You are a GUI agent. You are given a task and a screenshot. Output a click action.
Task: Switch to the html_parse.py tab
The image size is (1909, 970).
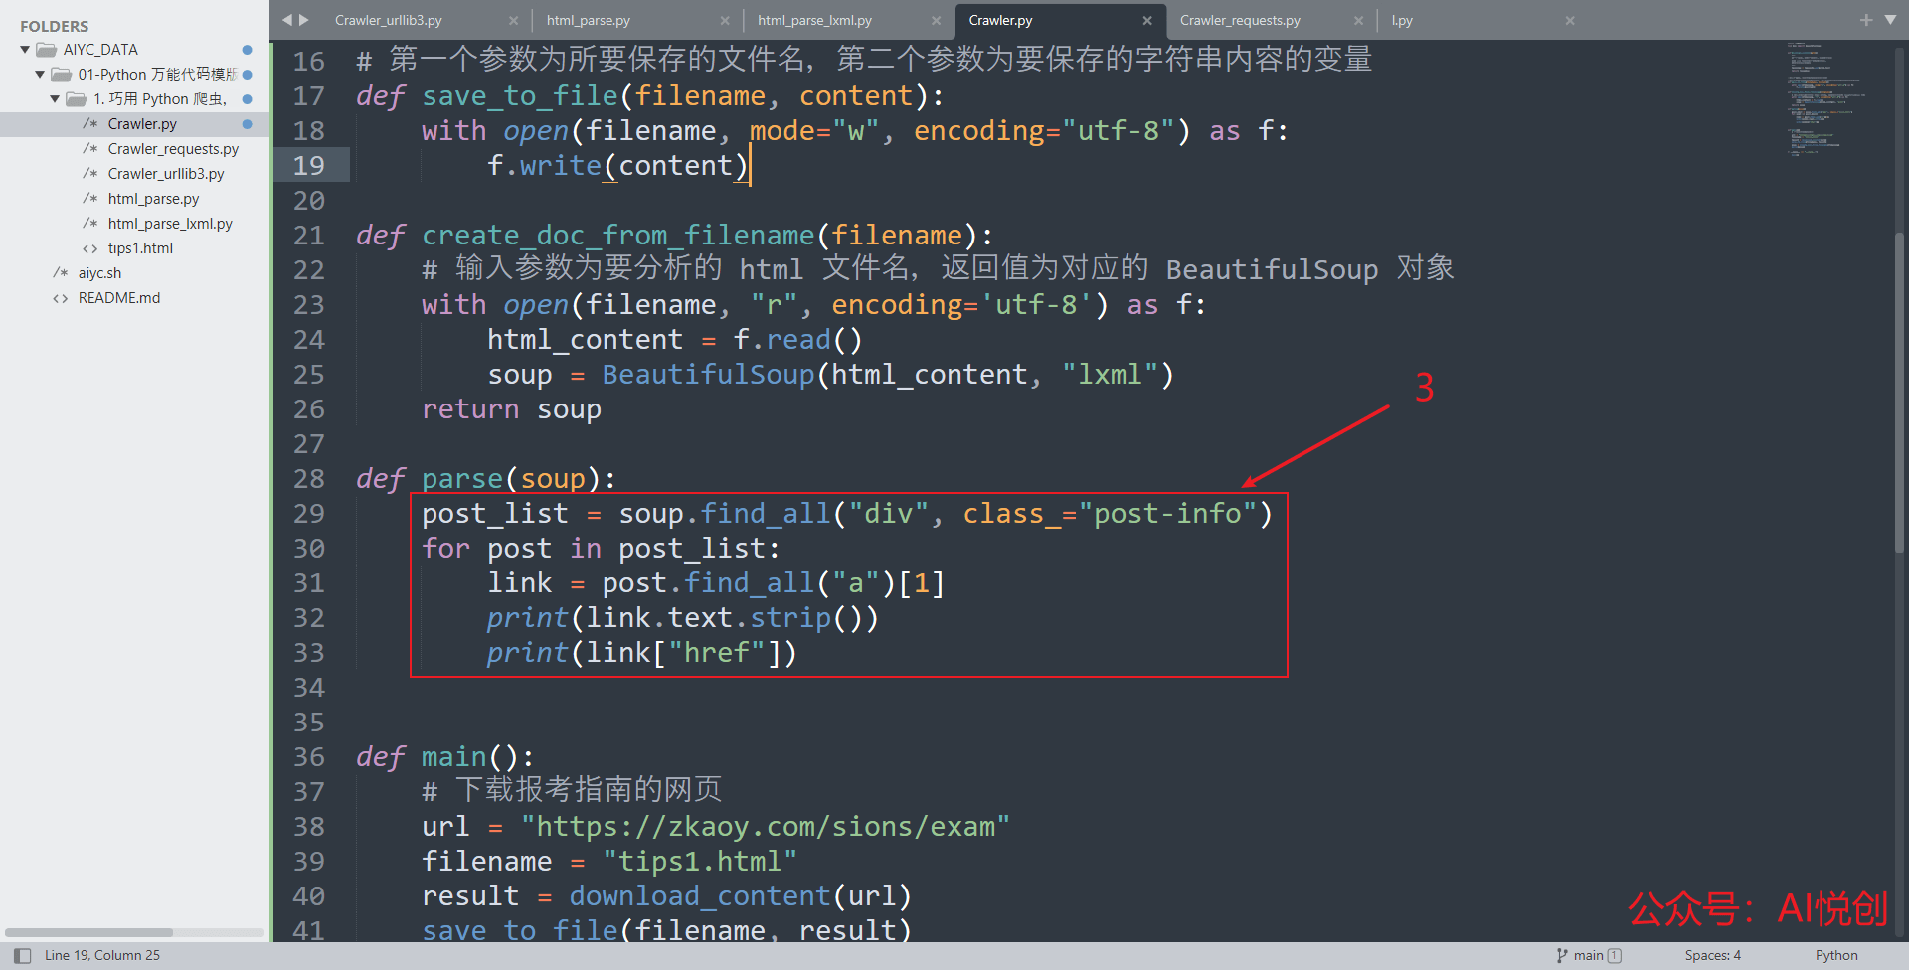pos(588,20)
